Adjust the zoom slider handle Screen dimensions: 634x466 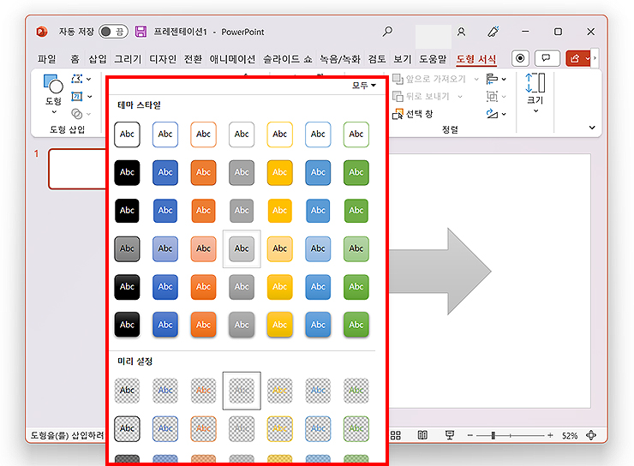493,435
